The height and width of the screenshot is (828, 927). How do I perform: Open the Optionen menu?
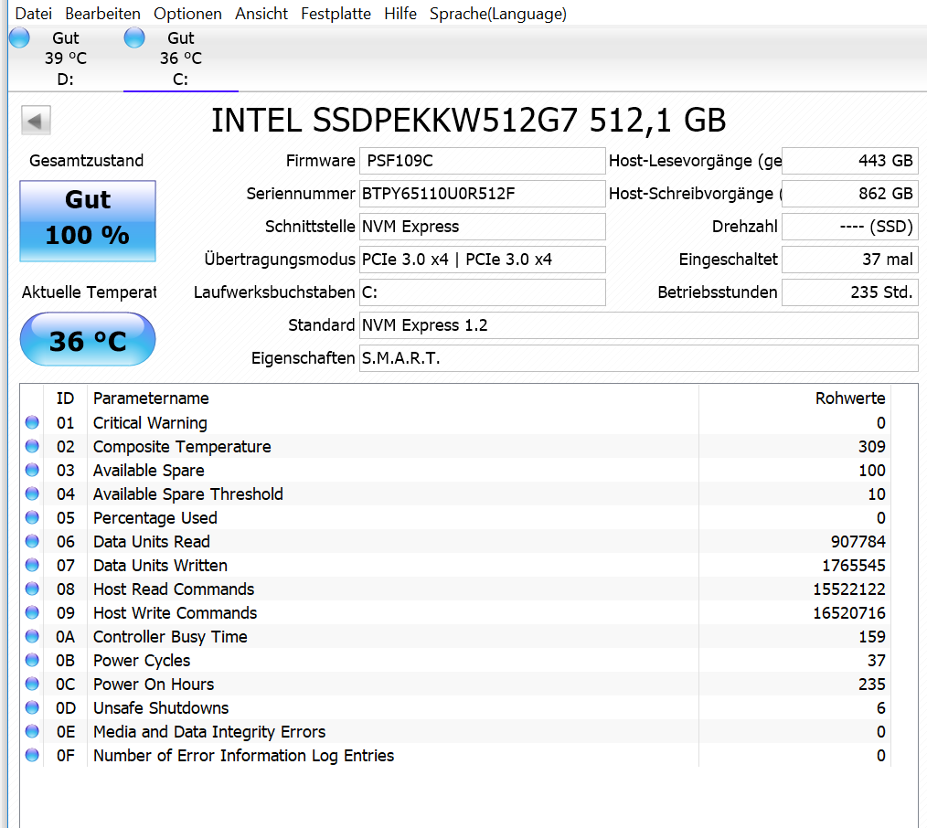[x=187, y=14]
